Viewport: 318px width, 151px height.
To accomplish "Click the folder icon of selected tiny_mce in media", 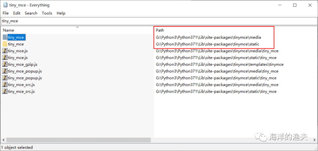I will point(5,37).
